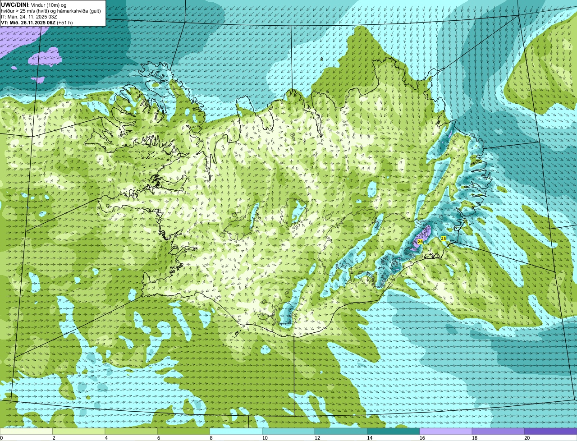Click the "(+51 h)" forecast offset text
This screenshot has height=441, width=577.
pos(65,23)
